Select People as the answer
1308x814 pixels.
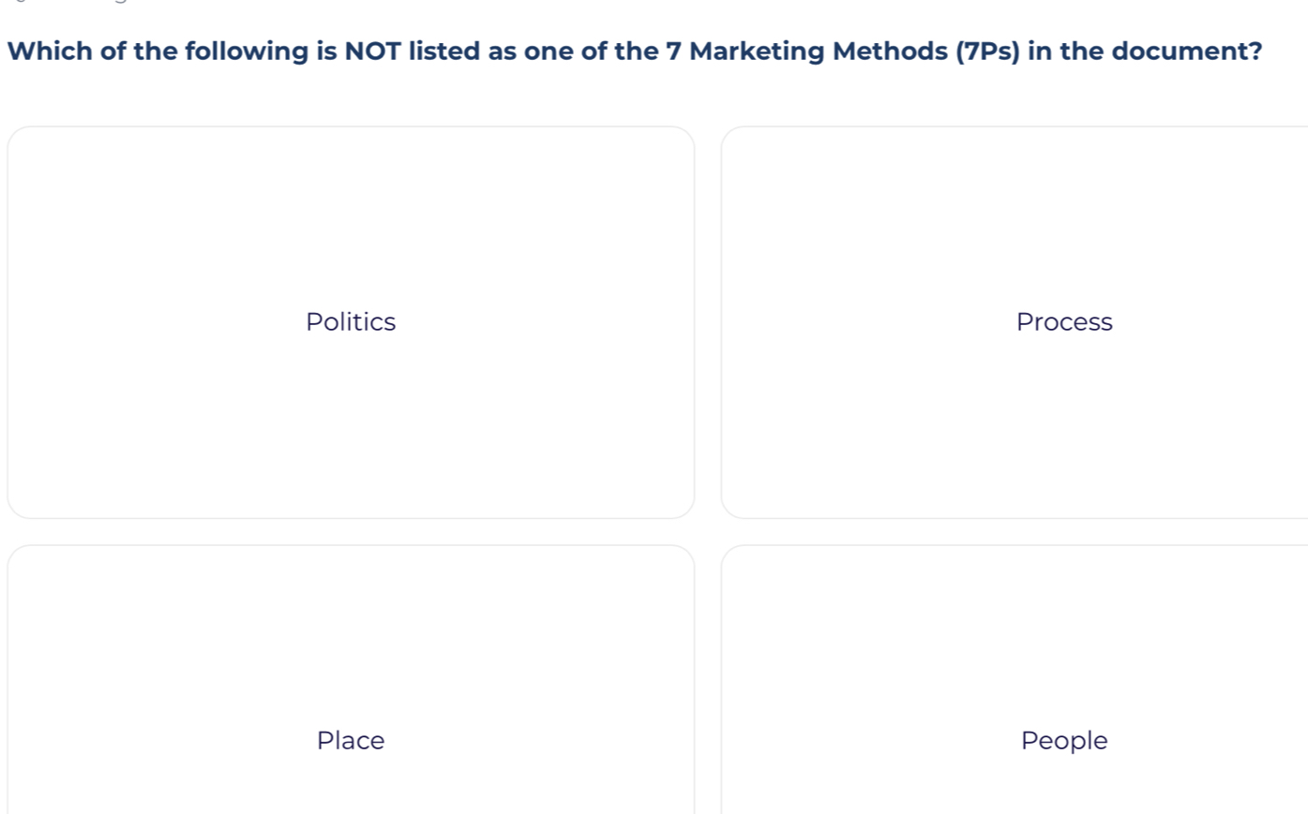coord(1063,740)
